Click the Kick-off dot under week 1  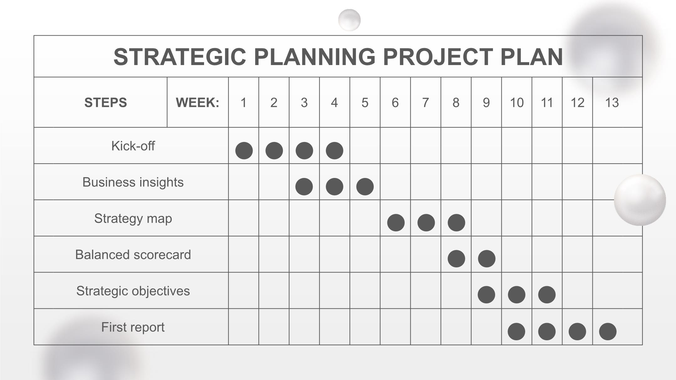(x=244, y=150)
